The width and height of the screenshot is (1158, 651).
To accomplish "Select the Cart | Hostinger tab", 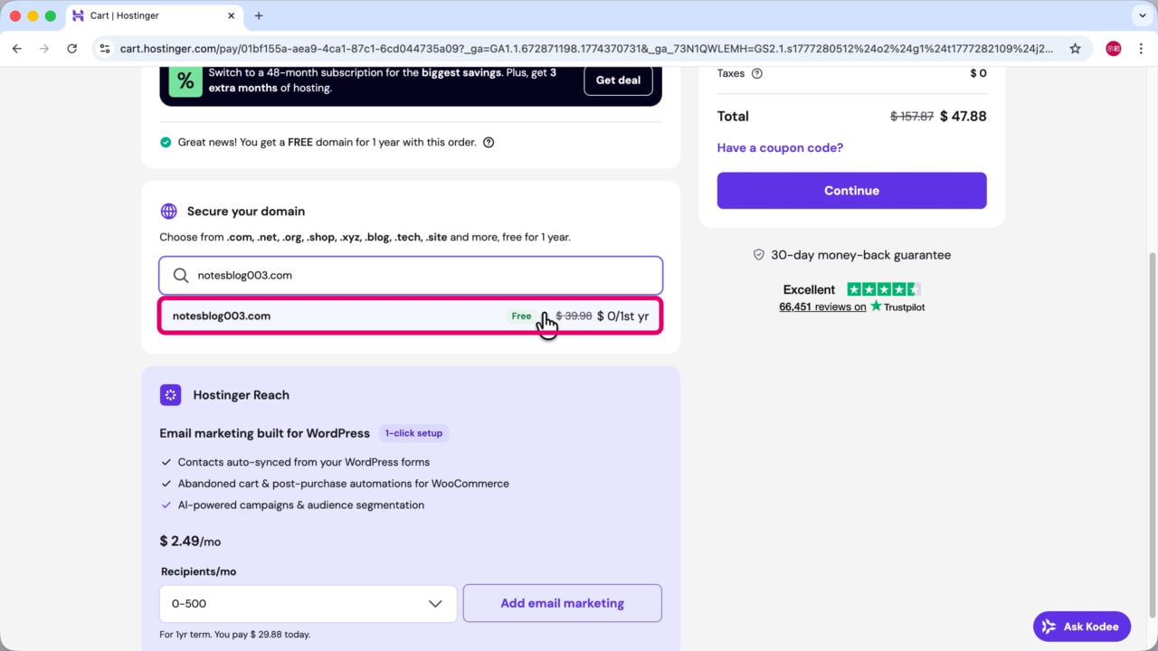I will (154, 15).
